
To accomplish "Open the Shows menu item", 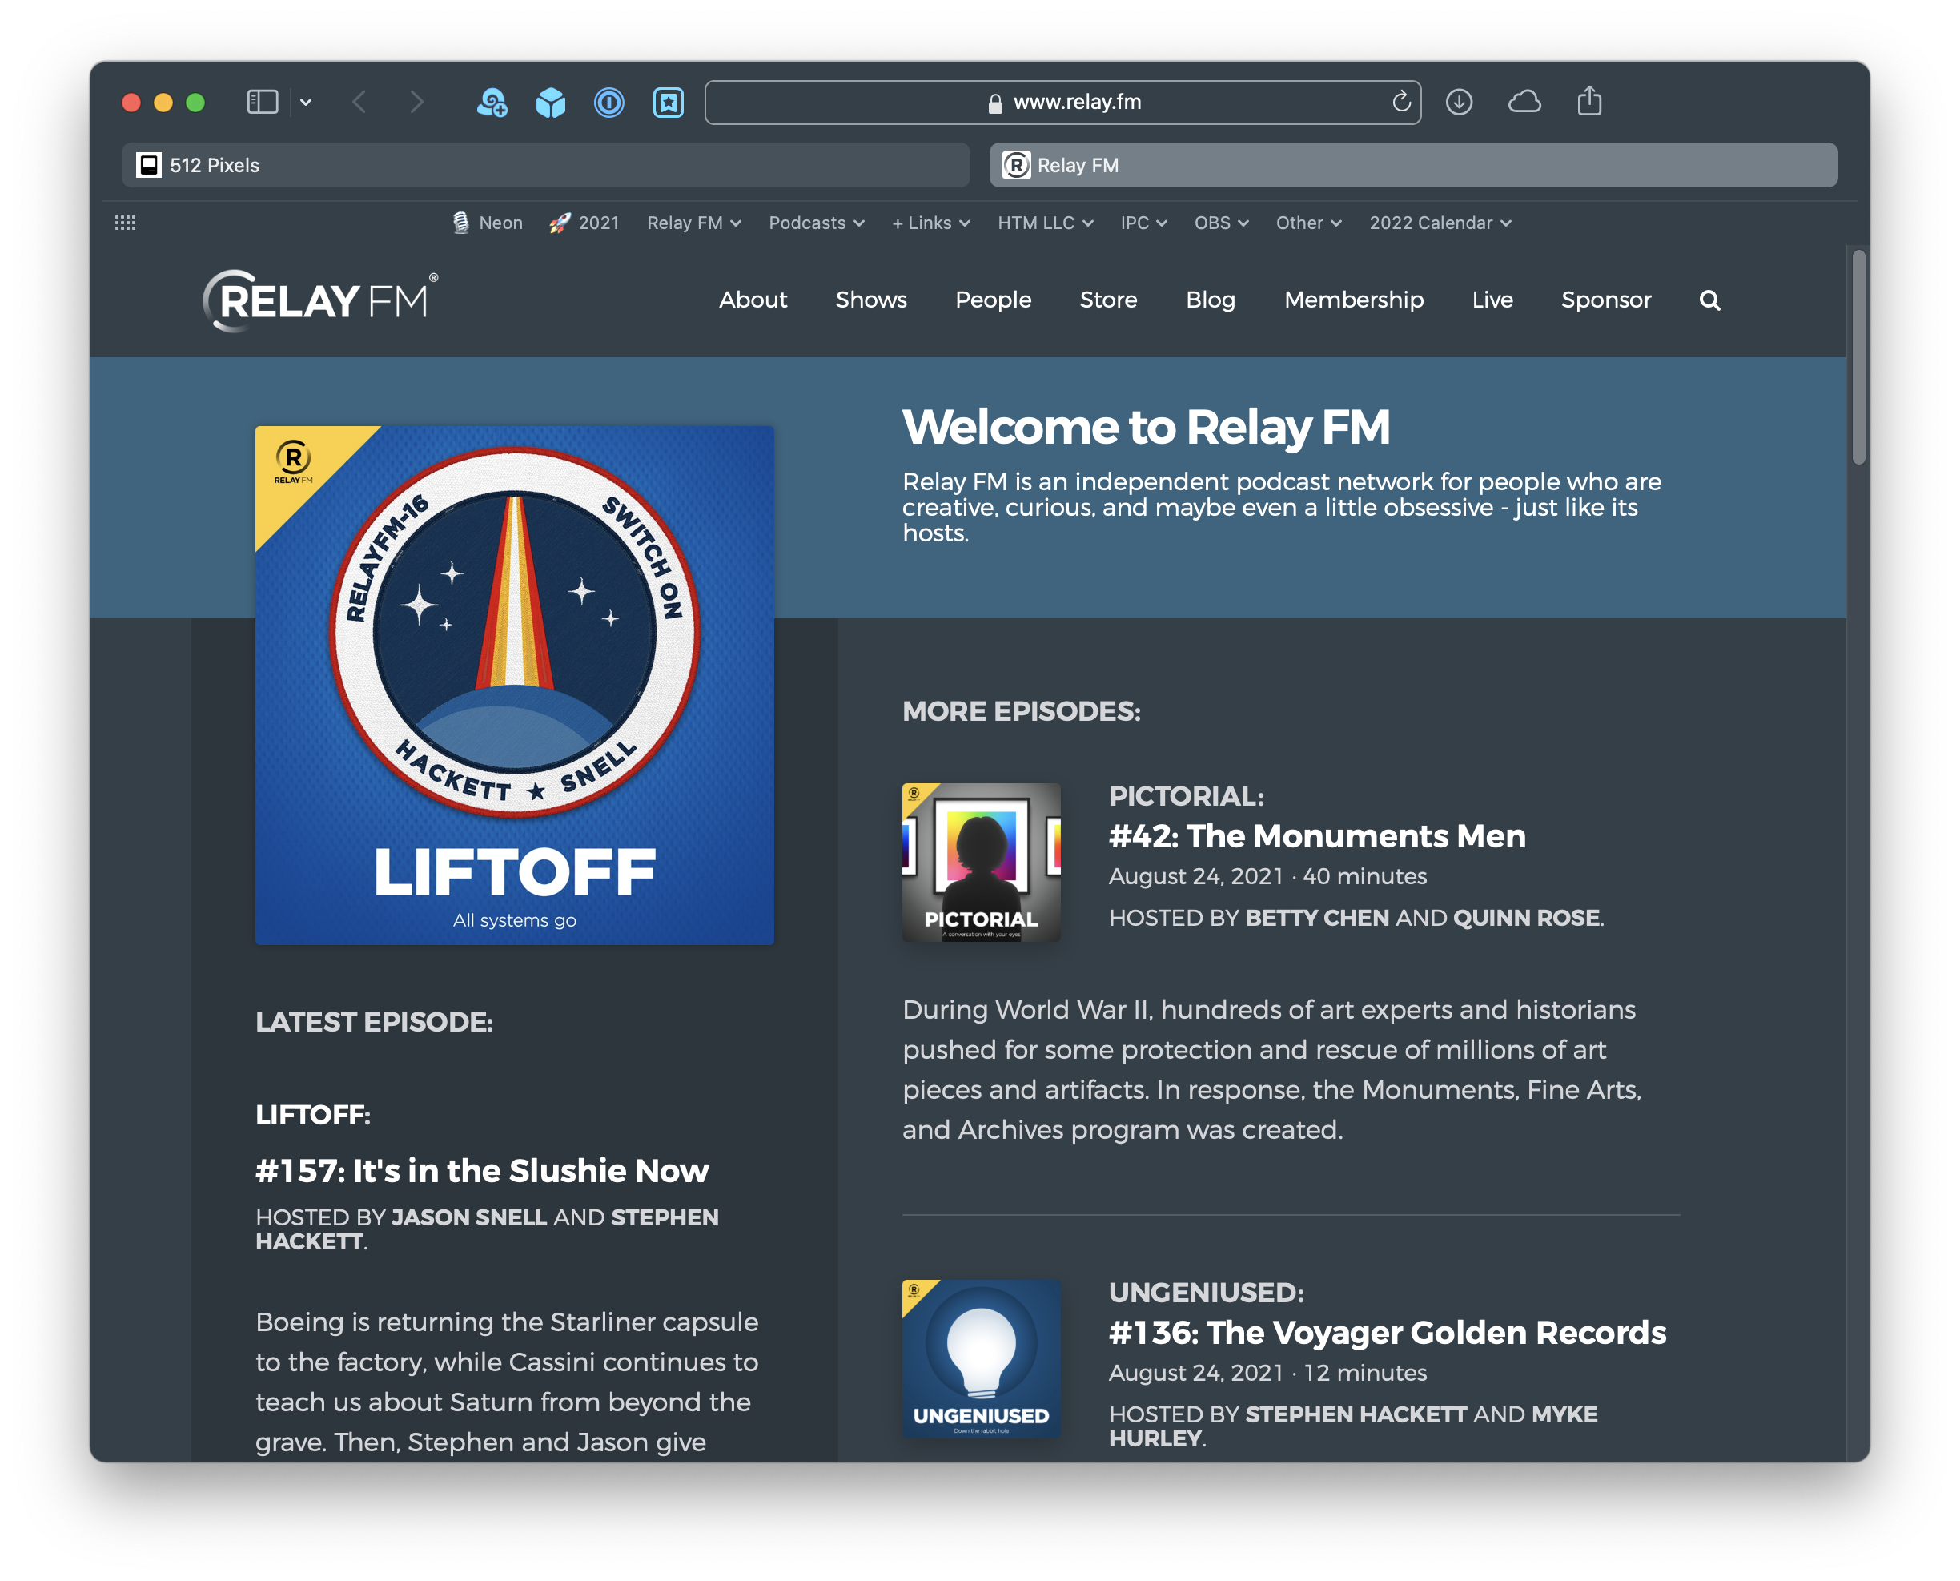I will [x=871, y=300].
